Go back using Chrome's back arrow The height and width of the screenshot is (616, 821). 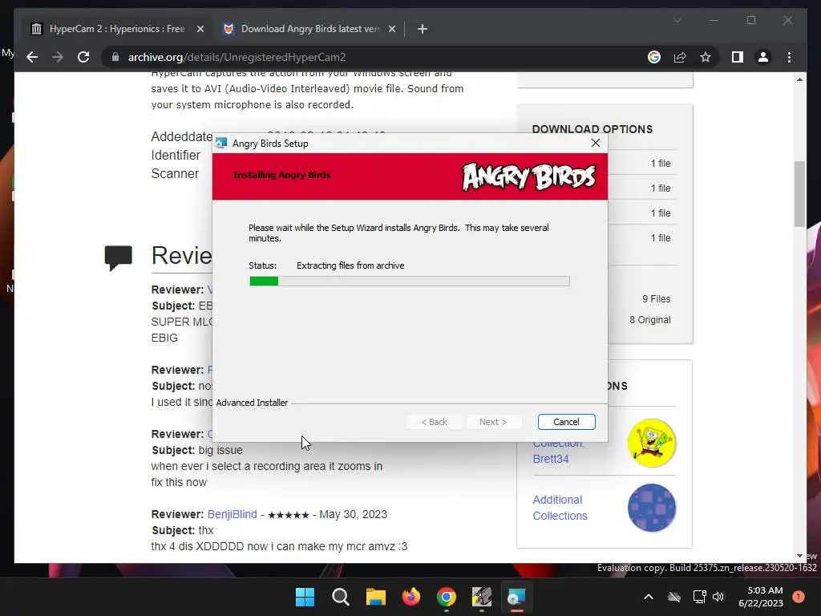[x=32, y=57]
